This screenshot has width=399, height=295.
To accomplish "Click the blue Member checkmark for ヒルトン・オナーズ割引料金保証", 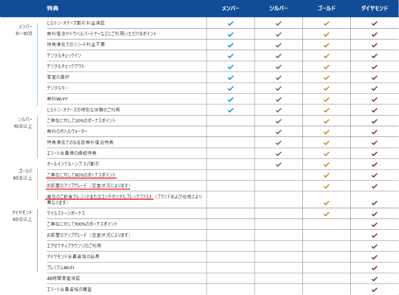I will [231, 23].
